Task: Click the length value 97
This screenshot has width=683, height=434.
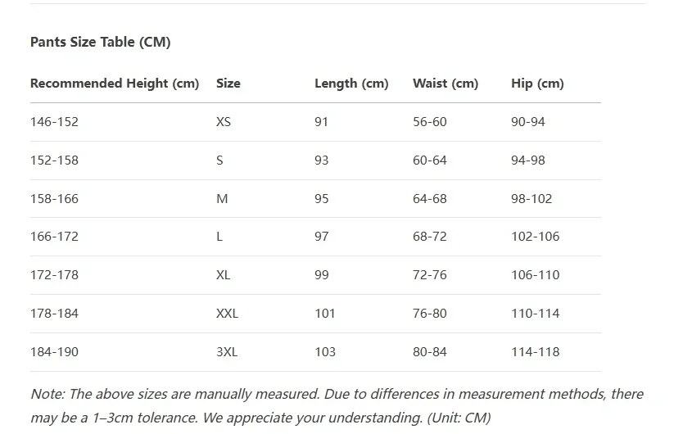Action: 322,237
